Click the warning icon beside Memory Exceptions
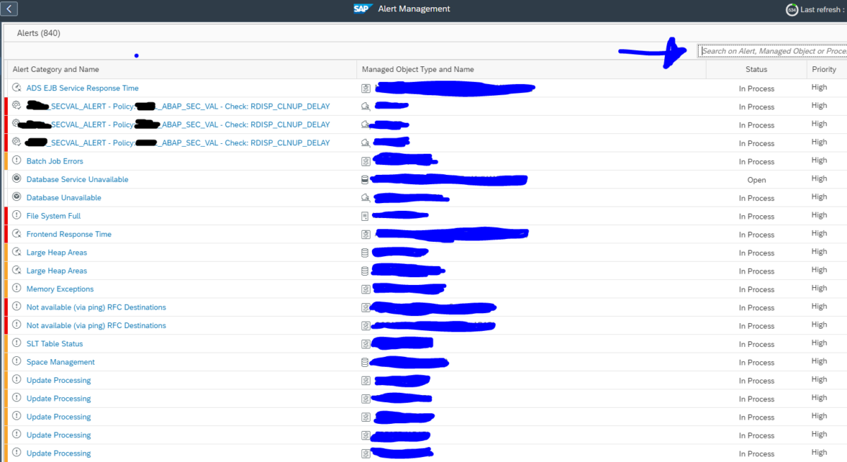 [x=16, y=288]
